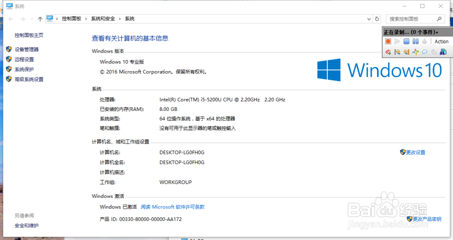The image size is (453, 240).
Task: Click the Up one level arrow
Action: coord(40,19)
